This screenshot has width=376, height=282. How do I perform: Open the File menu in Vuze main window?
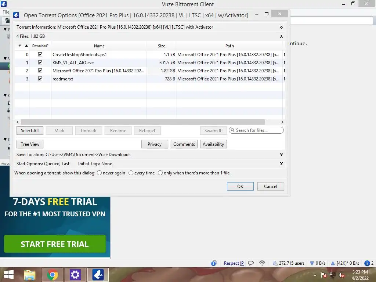6,12
